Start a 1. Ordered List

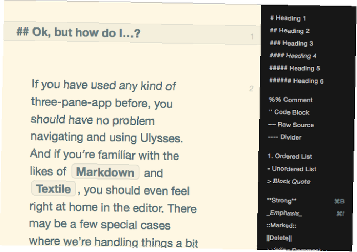(x=290, y=156)
